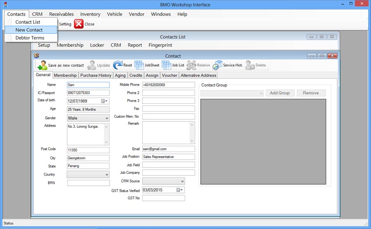Image resolution: width=371 pixels, height=229 pixels.
Task: Click the Phone 2 field
Action: click(x=169, y=93)
